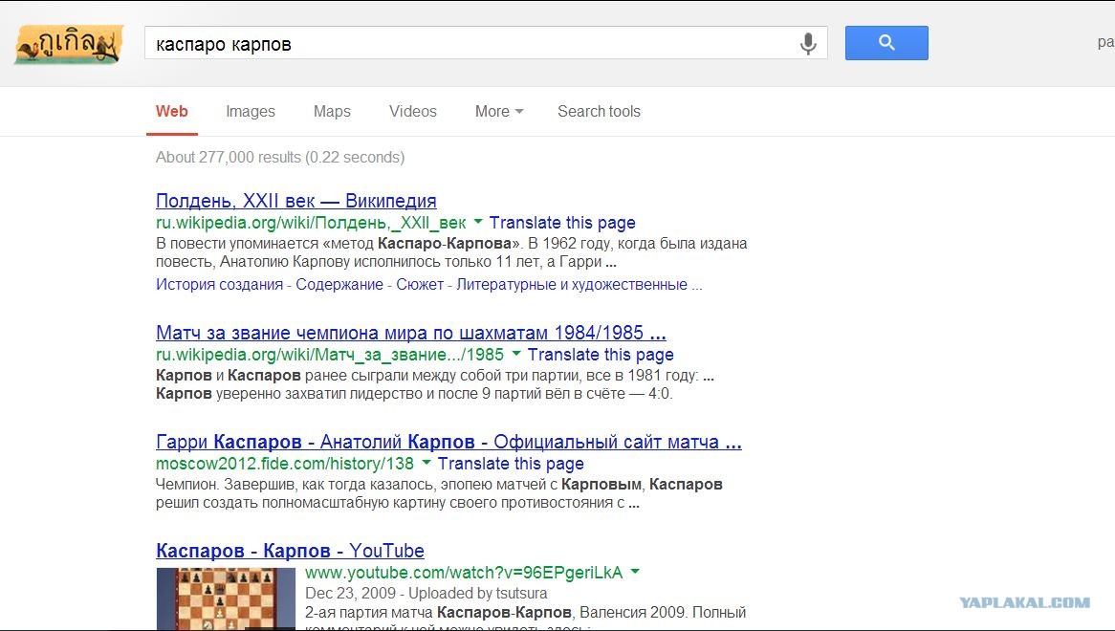Open 'Содержание' sitelink

339,285
